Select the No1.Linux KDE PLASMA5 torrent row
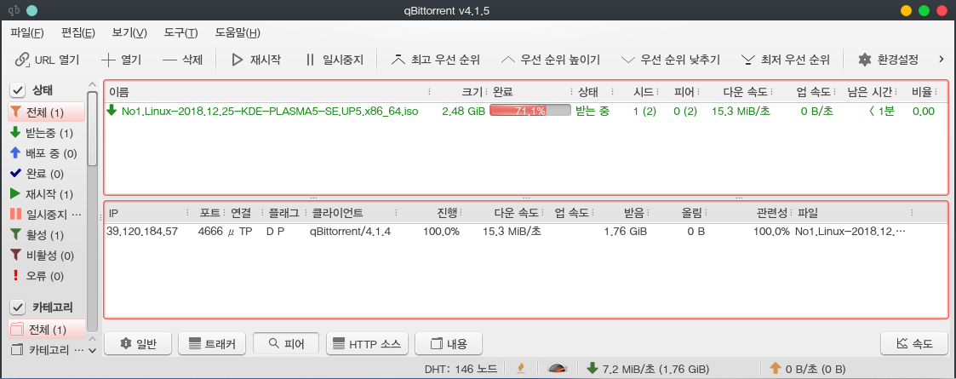The height and width of the screenshot is (379, 956). (525, 111)
